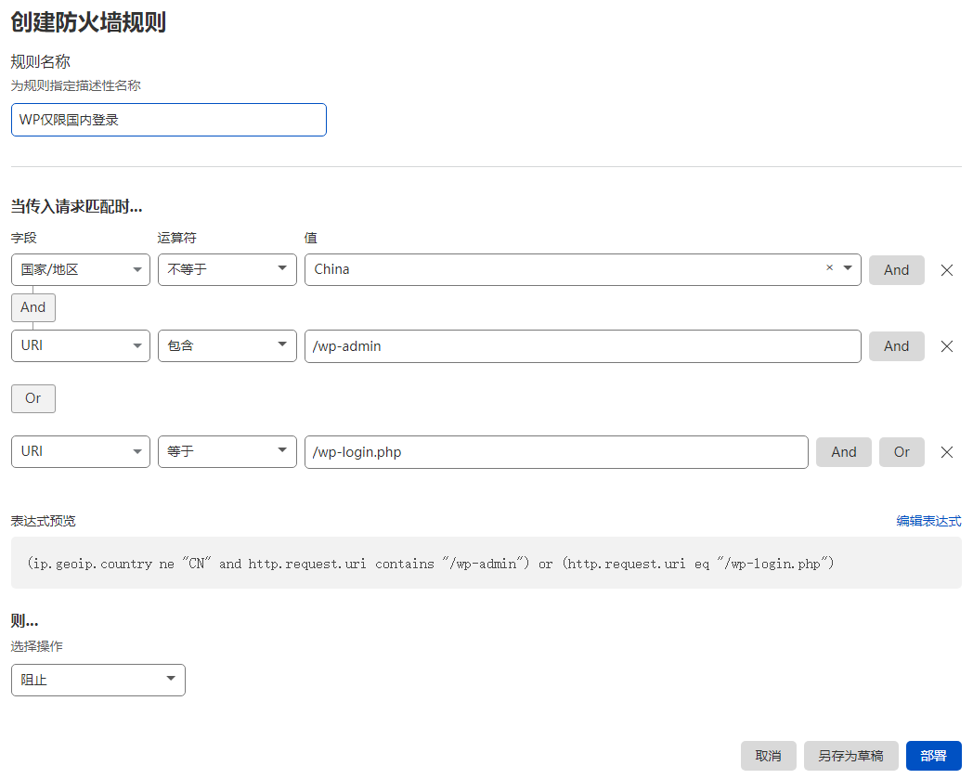Click the expression preview text box
This screenshot has width=973, height=779.
(x=486, y=563)
